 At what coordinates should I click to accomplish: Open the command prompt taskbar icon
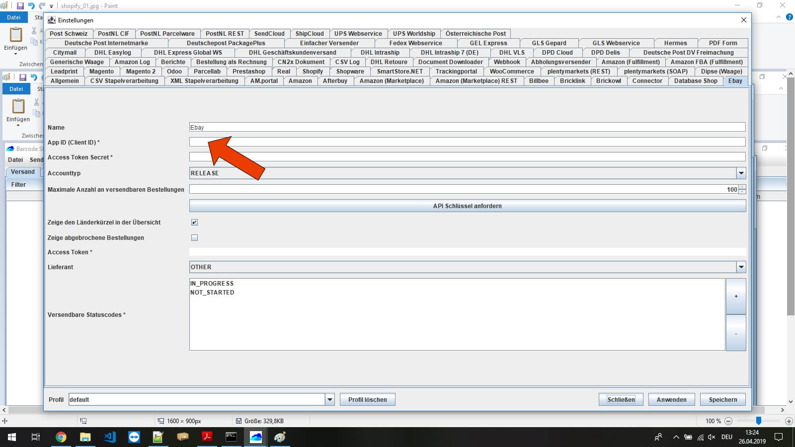point(231,437)
